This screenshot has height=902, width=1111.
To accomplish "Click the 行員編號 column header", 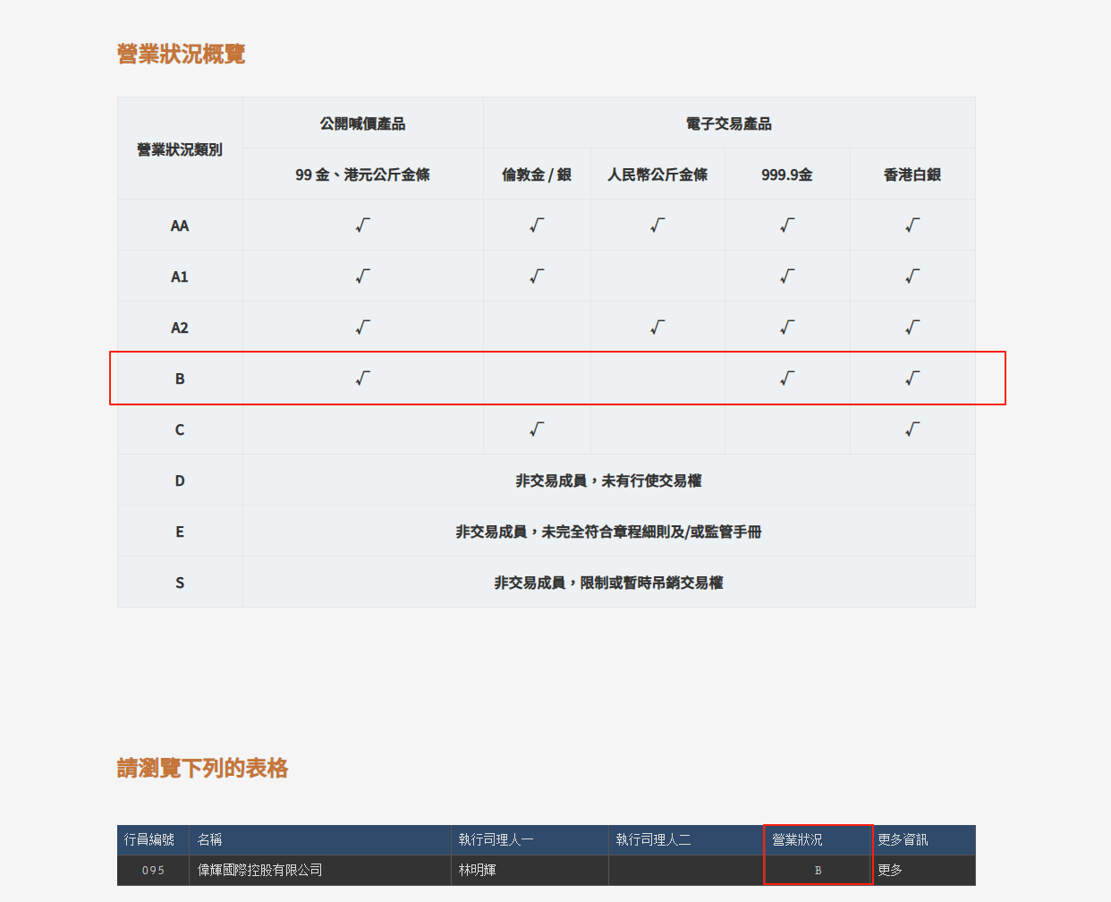I will tap(149, 839).
